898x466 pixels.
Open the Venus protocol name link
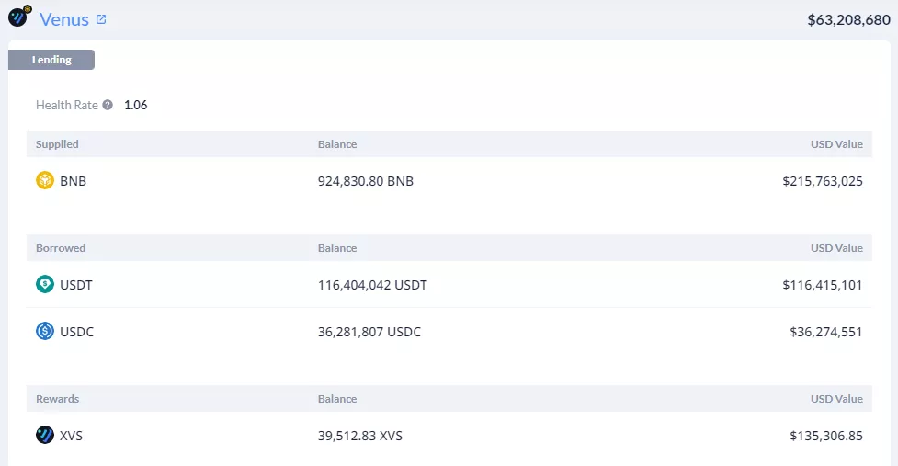click(x=64, y=19)
